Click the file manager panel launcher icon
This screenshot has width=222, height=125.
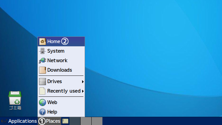[x=65, y=121]
